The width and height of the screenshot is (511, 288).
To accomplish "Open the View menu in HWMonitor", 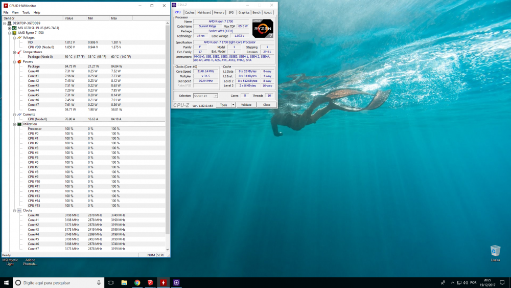I will 15,12.
